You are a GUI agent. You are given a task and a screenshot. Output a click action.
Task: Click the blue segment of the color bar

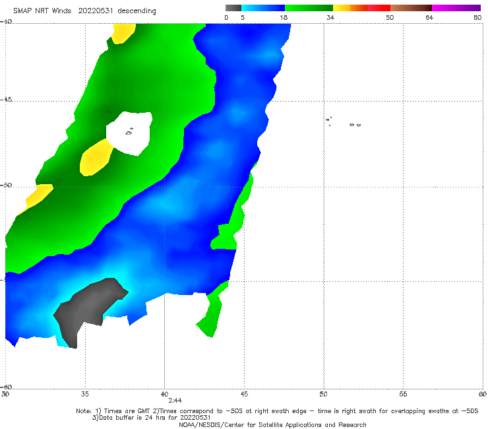point(263,8)
